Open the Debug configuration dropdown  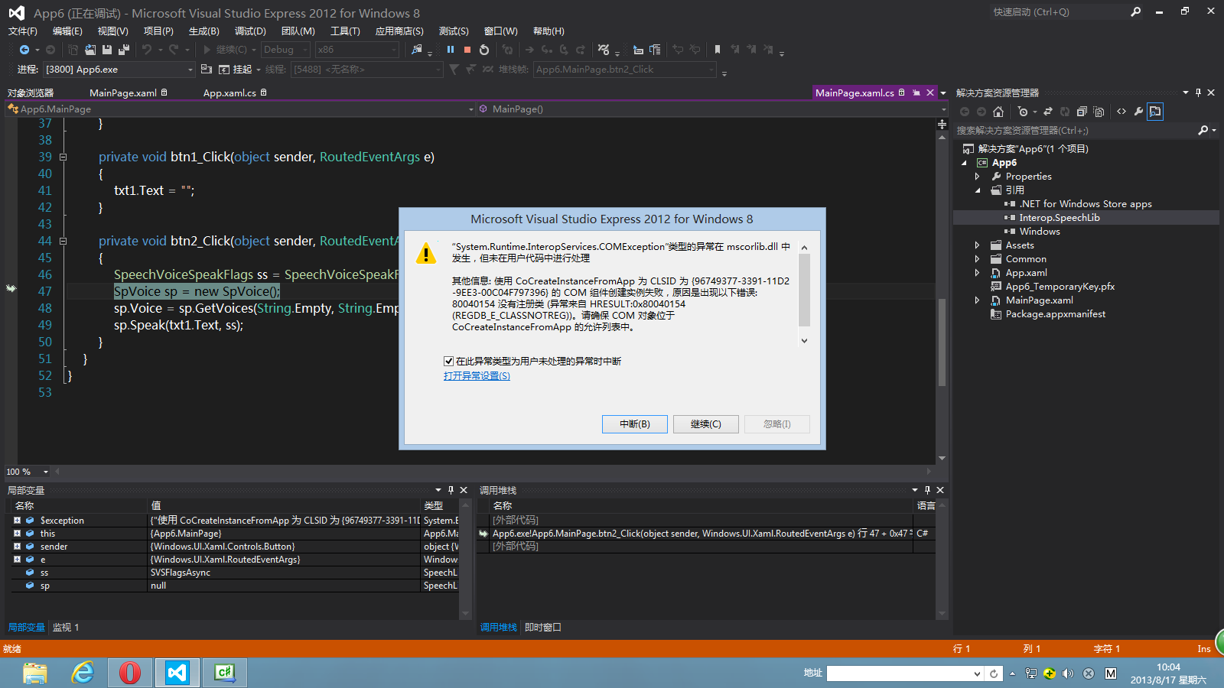285,50
